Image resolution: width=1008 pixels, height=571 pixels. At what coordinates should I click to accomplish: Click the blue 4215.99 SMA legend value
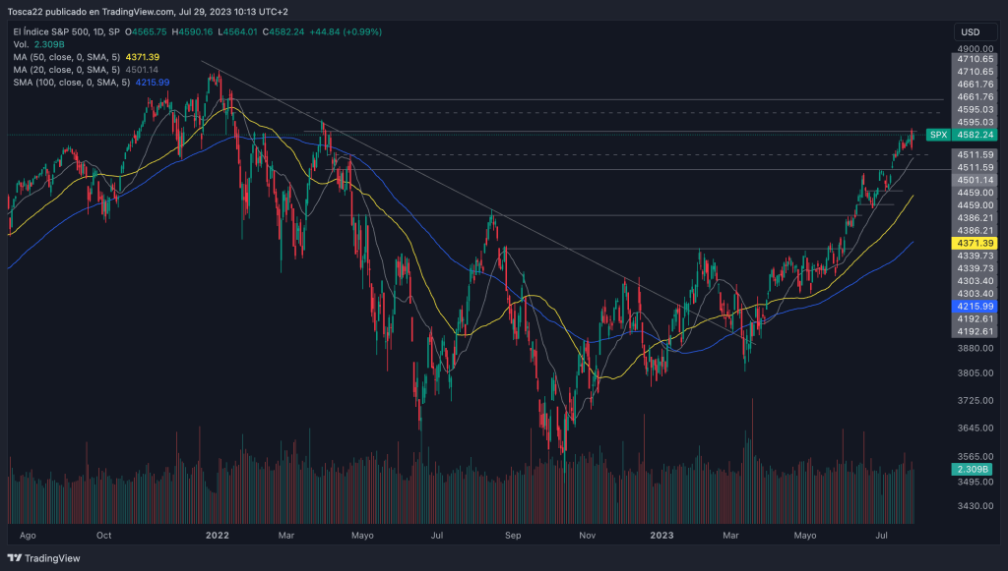pyautogui.click(x=153, y=83)
